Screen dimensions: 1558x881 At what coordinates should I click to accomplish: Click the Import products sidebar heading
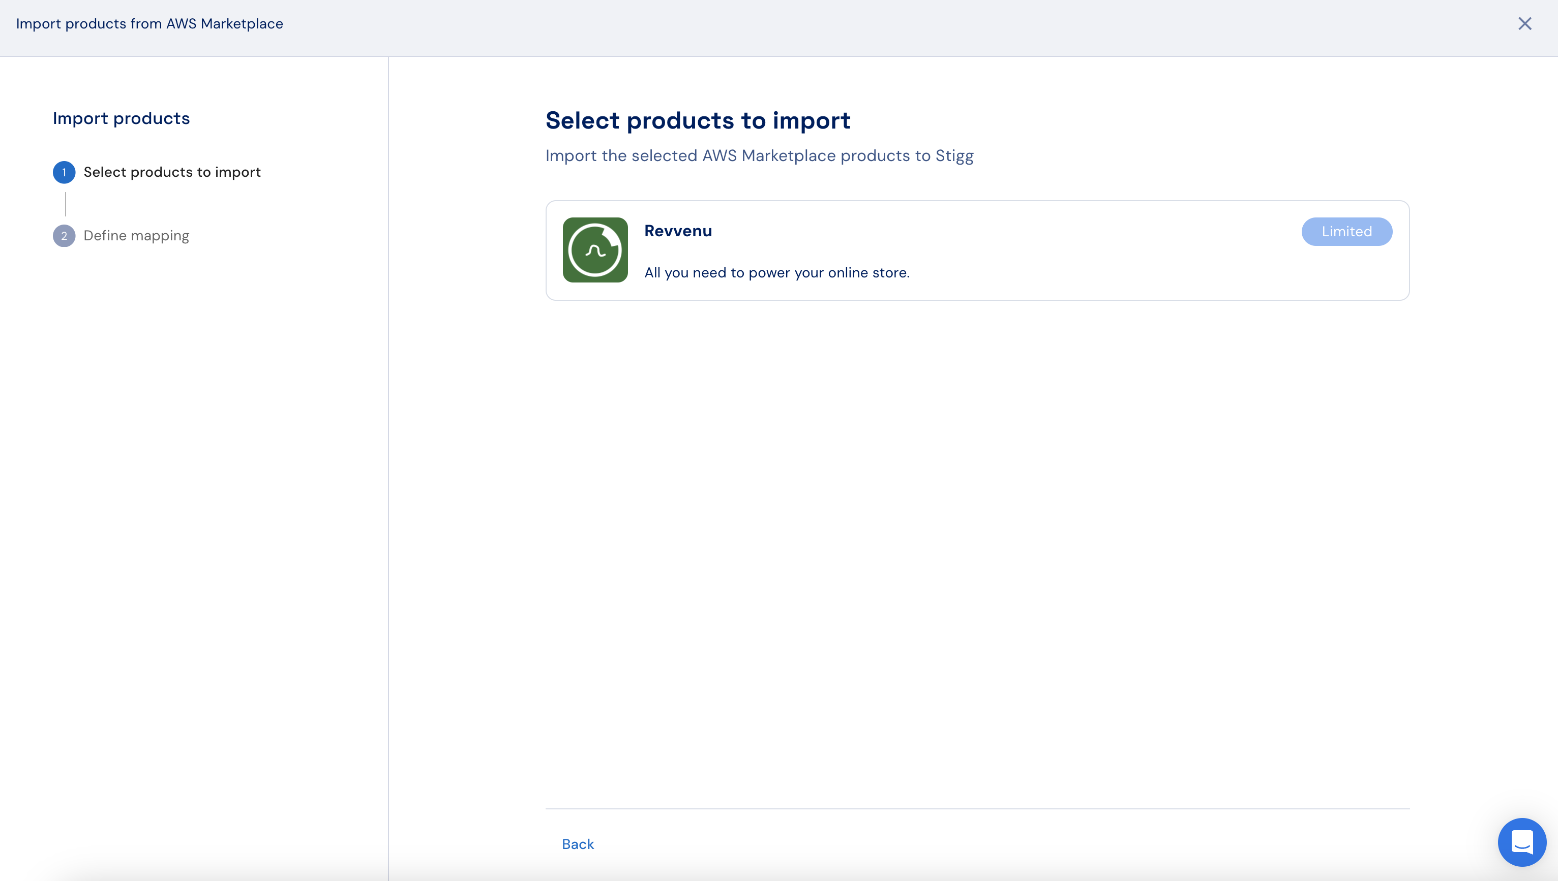point(121,118)
